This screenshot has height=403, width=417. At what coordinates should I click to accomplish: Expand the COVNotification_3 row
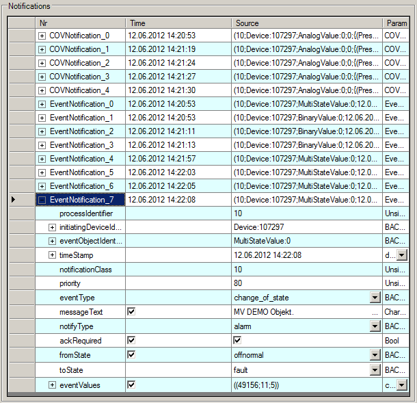[x=42, y=77]
